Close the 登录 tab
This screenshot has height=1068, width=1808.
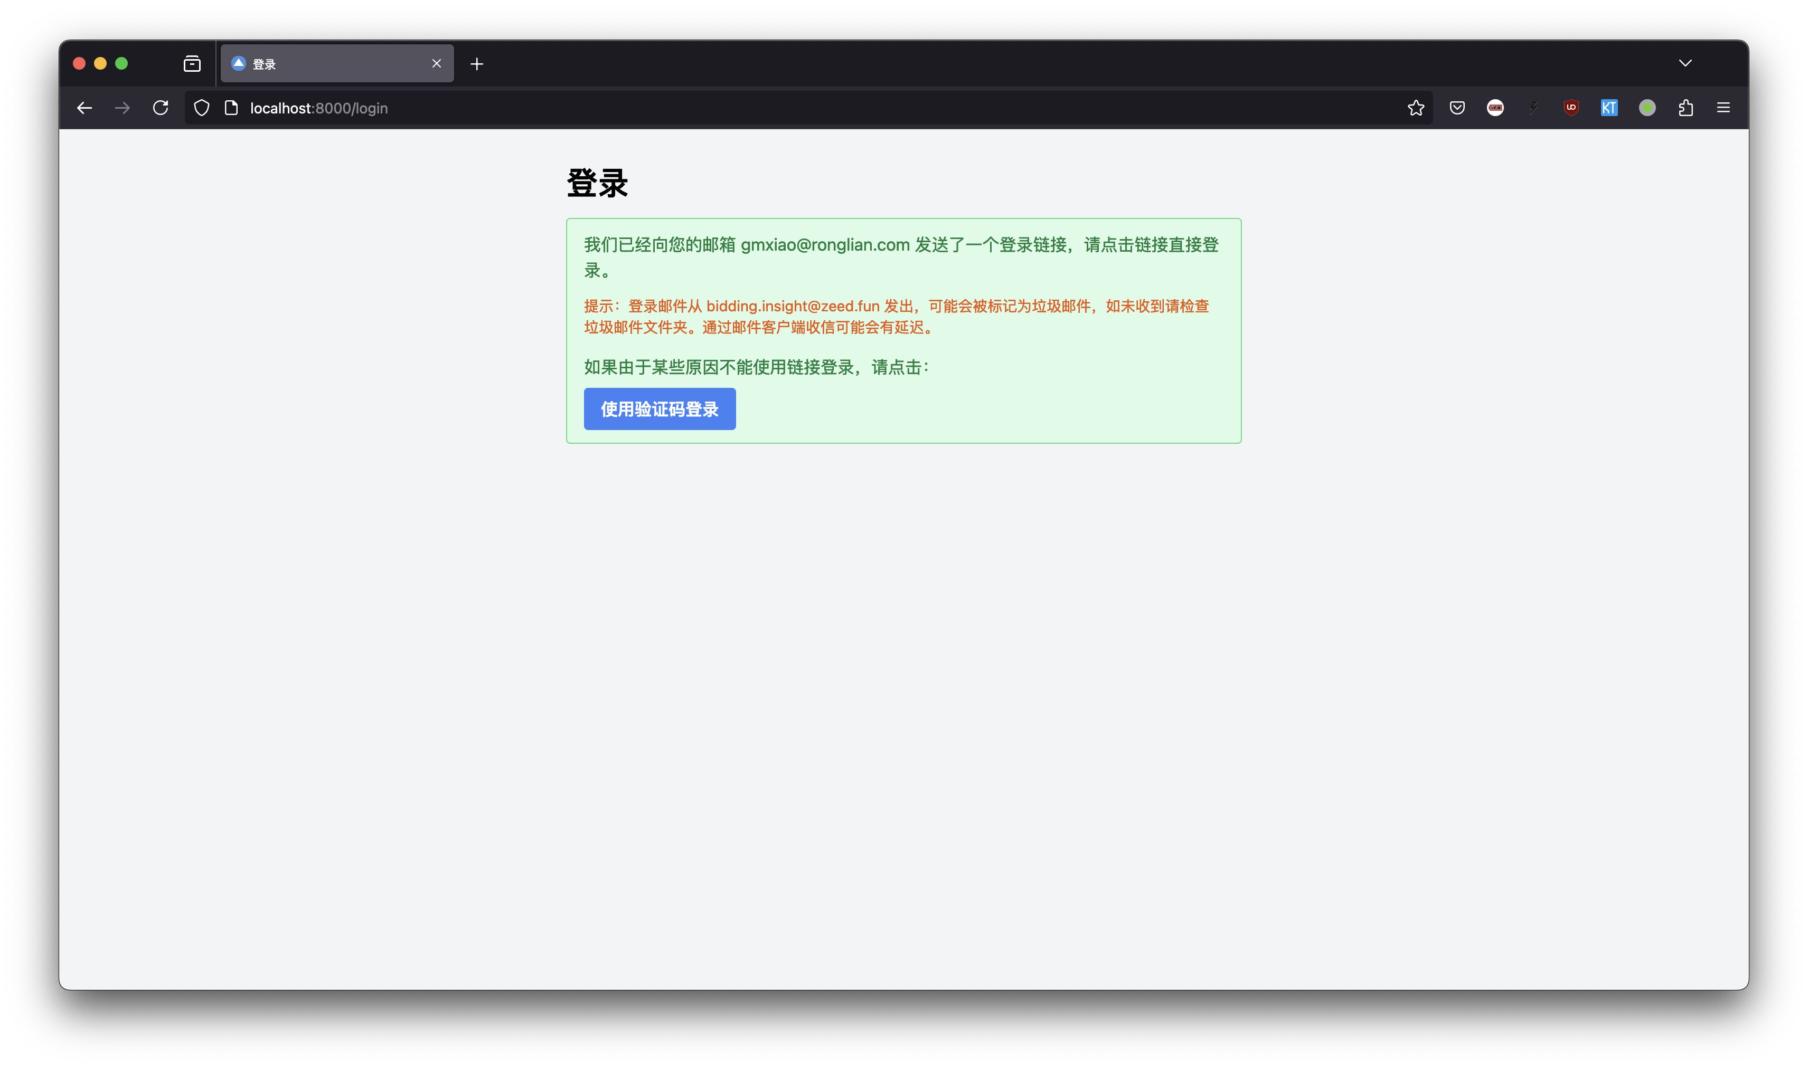[x=436, y=64]
